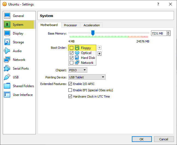Switch to the Processor tab
The height and width of the screenshot is (145, 177).
[71, 25]
